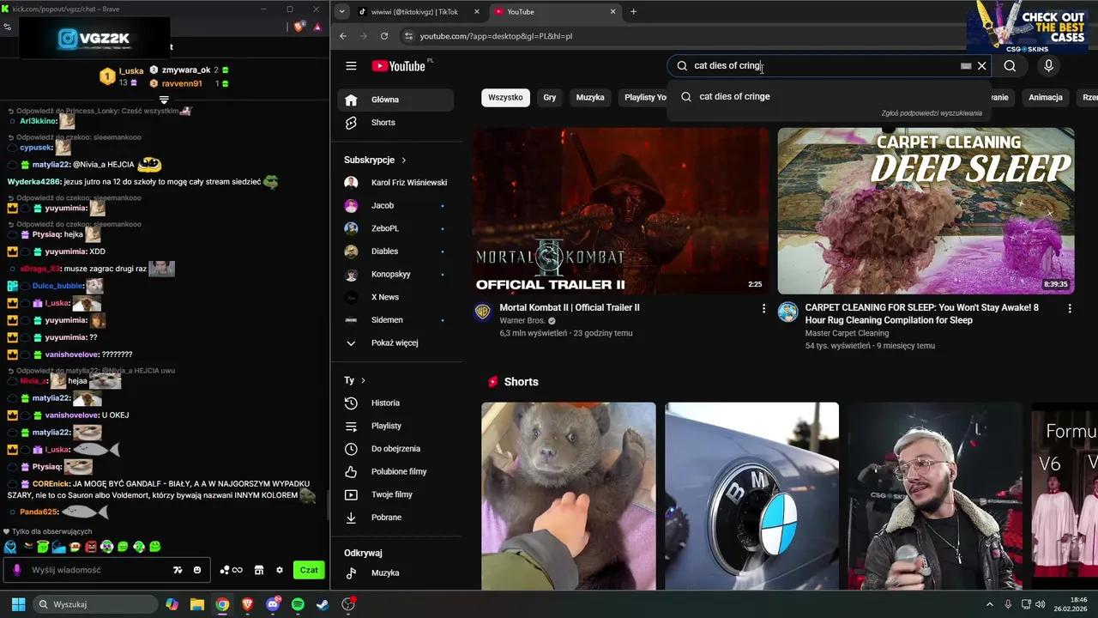The height and width of the screenshot is (618, 1098).
Task: Open the on-screen keyboard icon in search box
Action: click(x=966, y=66)
